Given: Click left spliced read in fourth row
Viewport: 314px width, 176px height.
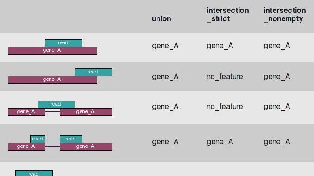Looking at the screenshot, I should click(38, 139).
